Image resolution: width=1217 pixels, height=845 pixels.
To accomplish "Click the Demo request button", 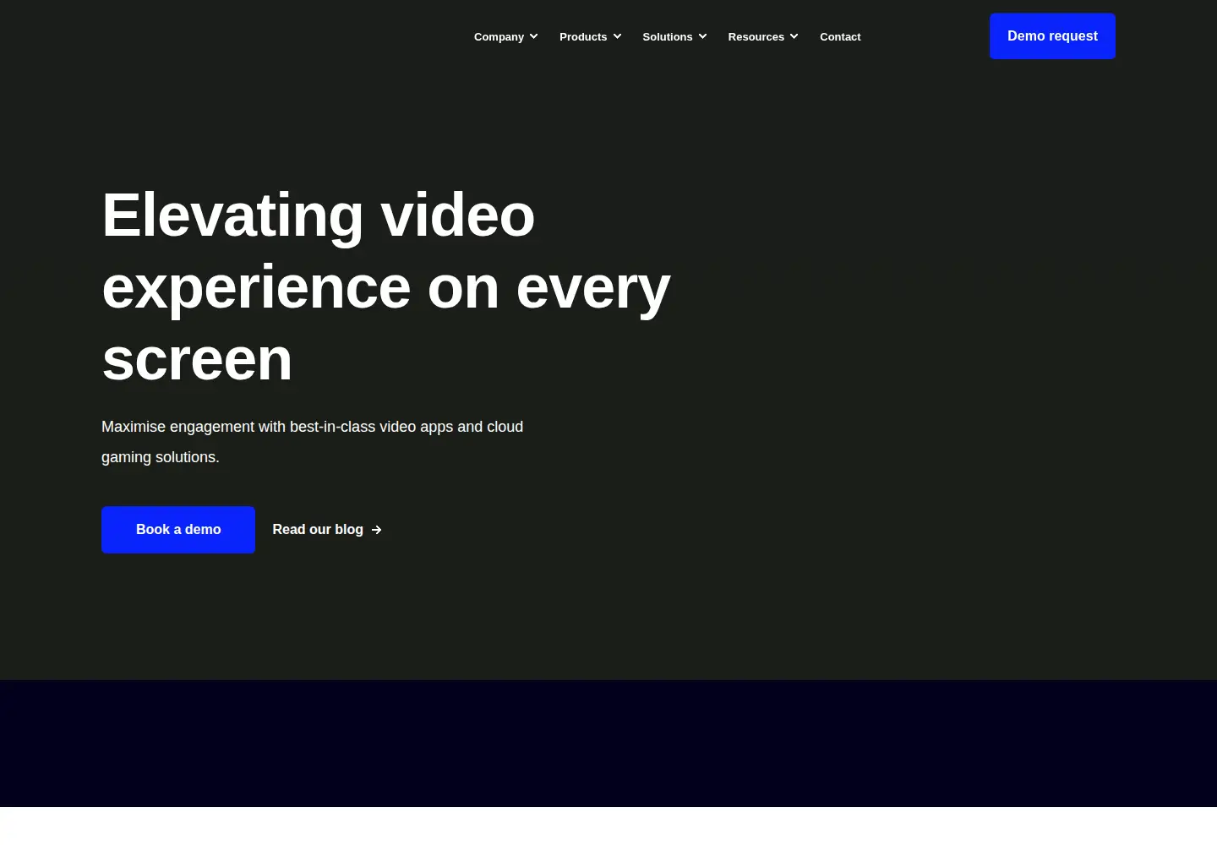I will [1052, 36].
